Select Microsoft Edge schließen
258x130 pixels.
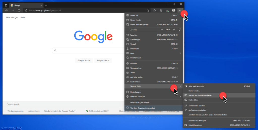pyautogui.click(x=154, y=102)
